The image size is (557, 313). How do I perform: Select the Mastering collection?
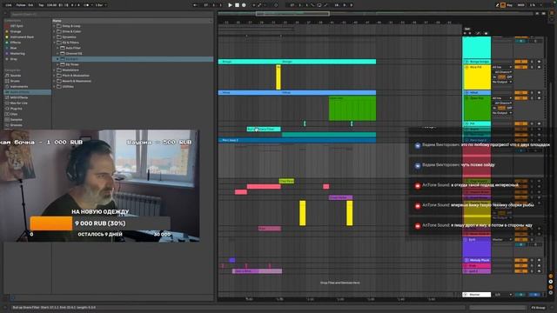pos(17,54)
